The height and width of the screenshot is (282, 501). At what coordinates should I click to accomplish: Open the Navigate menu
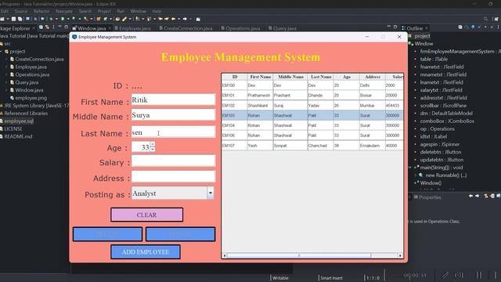[x=64, y=11]
